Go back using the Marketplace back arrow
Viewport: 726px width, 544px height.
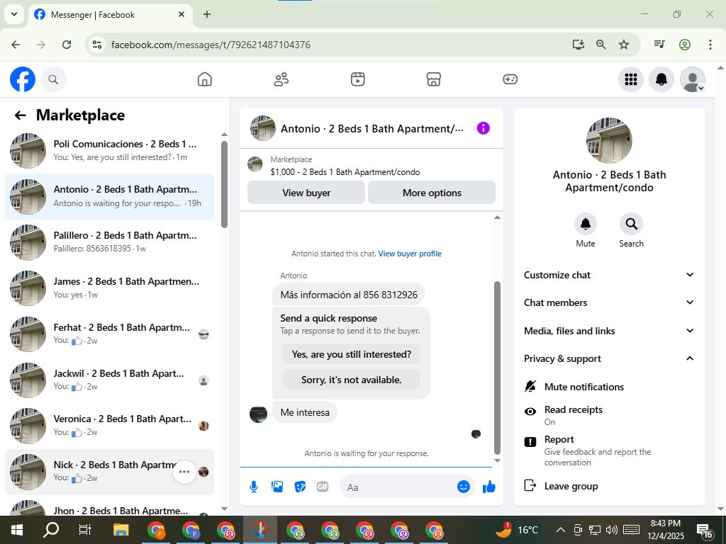[20, 115]
